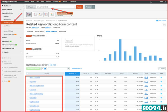Open SERP snapshot for 'long form website' row
Image resolution: width=168 pixels, height=112 pixels.
coord(161,102)
